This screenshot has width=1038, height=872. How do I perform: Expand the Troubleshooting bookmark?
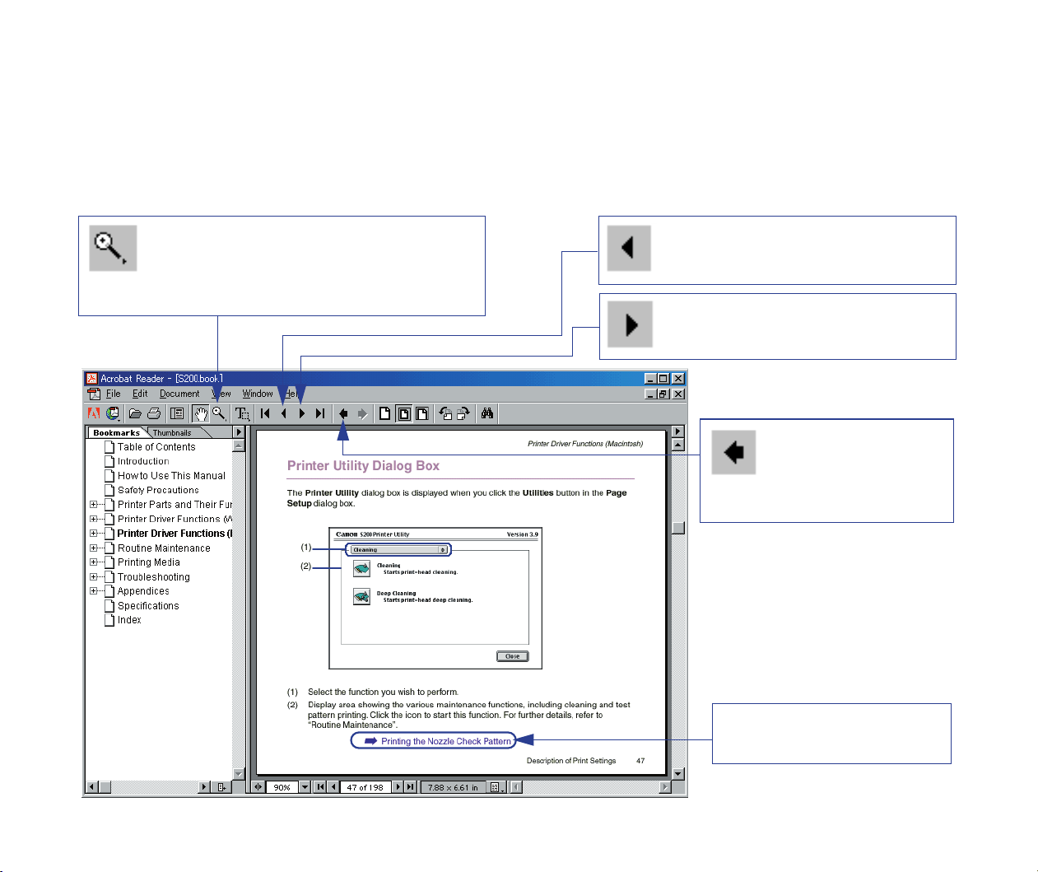click(93, 577)
